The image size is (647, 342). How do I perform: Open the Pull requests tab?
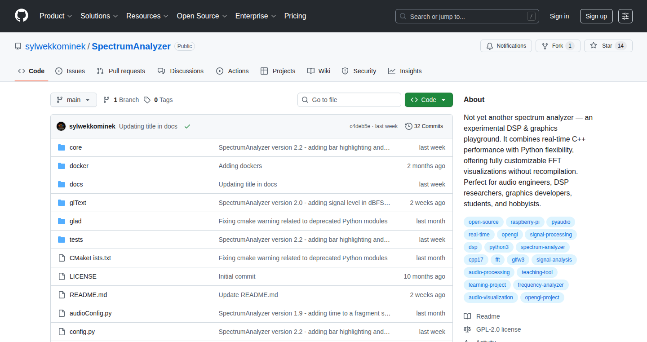[121, 71]
